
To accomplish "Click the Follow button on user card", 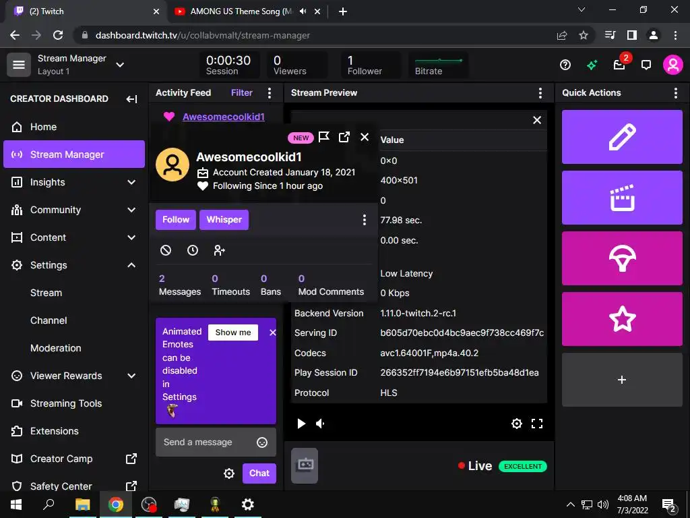I will (x=176, y=219).
